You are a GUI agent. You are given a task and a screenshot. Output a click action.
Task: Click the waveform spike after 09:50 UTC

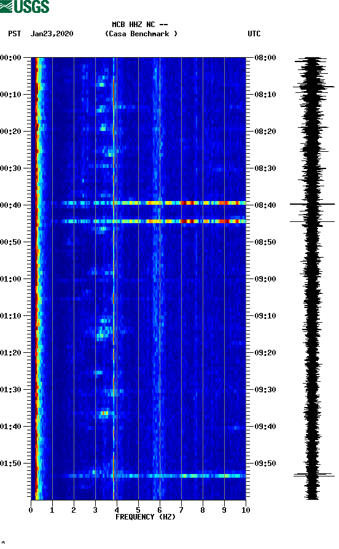[314, 475]
